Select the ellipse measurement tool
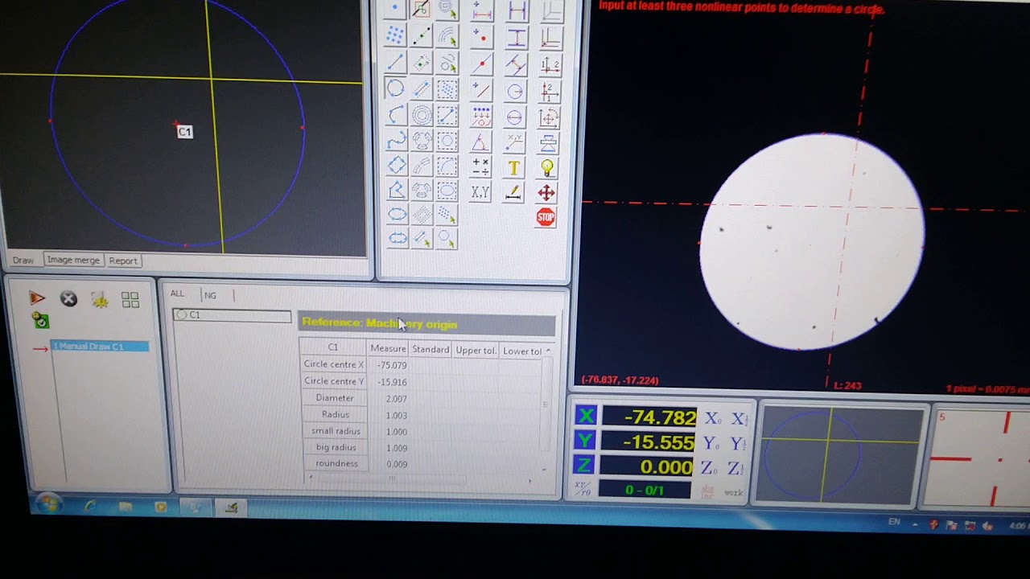Viewport: 1030px width, 579px height. pyautogui.click(x=398, y=214)
